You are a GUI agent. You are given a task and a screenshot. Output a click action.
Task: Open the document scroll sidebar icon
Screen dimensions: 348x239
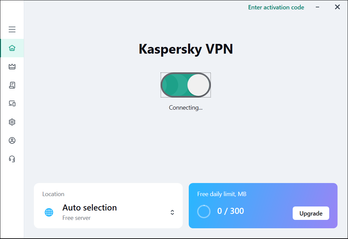point(12,85)
